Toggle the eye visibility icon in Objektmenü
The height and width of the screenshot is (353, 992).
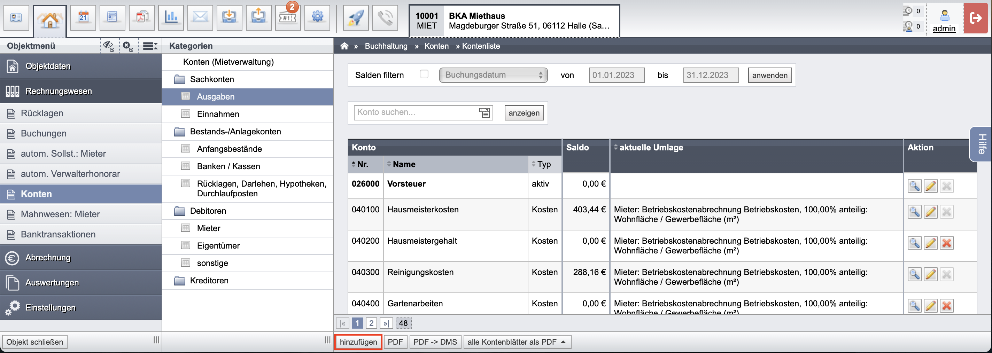(x=108, y=46)
